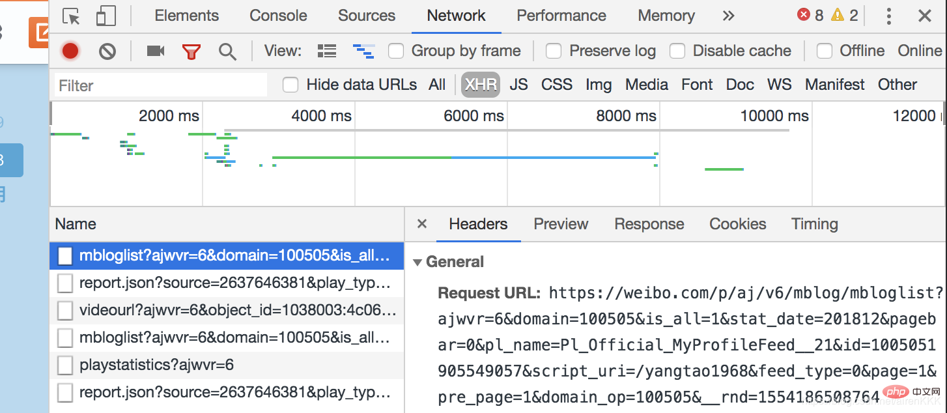Switch to large request rows view
Viewport: 947px width, 413px height.
[x=326, y=51]
